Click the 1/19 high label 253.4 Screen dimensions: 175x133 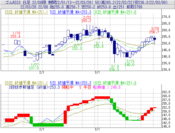(x=15, y=36)
